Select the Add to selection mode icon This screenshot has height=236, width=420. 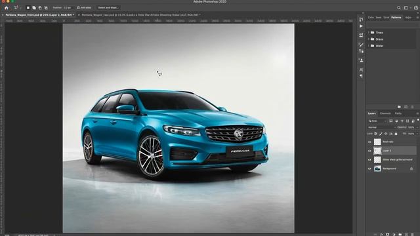(34, 8)
